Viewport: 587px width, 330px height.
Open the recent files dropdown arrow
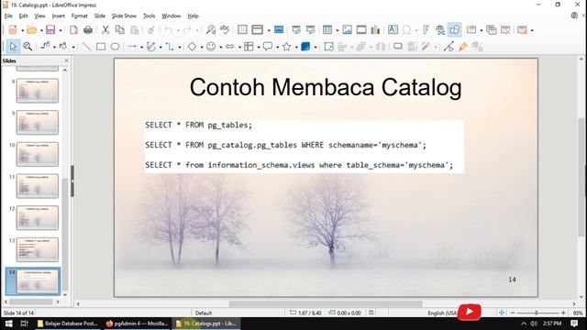pyautogui.click(x=41, y=30)
